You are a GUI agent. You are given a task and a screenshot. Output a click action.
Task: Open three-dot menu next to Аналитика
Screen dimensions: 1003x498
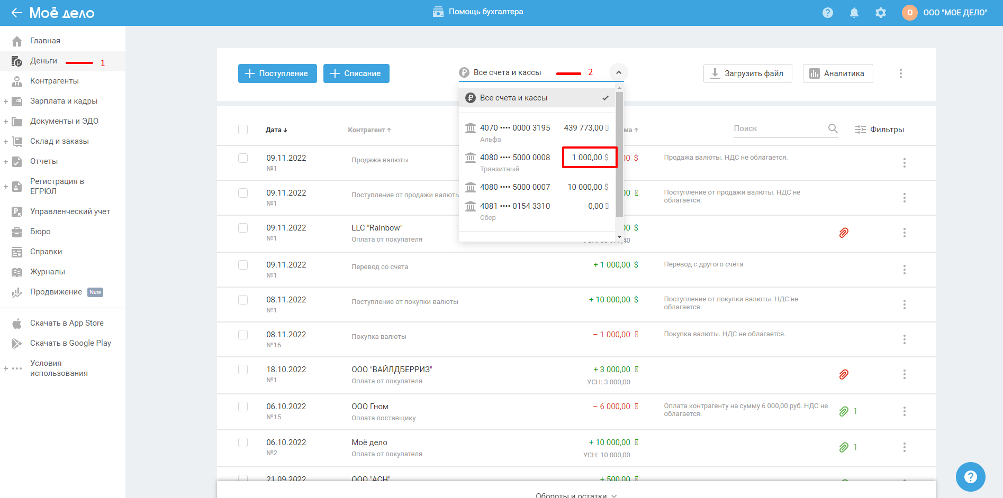pos(900,73)
